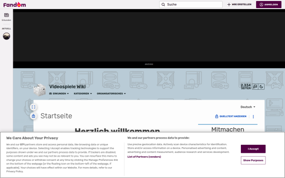Expand the Kategorien menu

pyautogui.click(x=83, y=94)
